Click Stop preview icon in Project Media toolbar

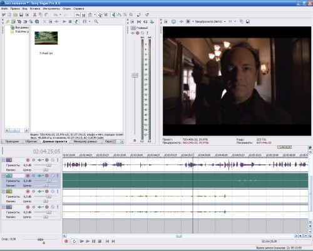pos(70,21)
